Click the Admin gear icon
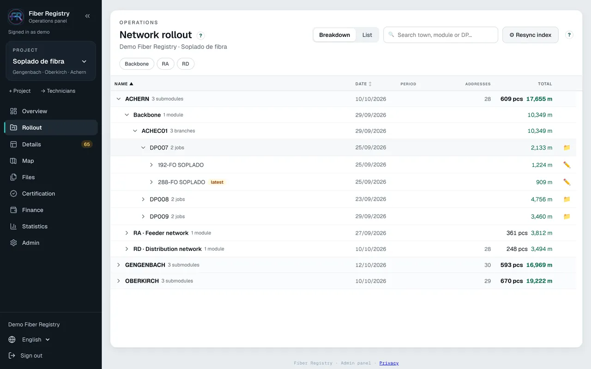Image resolution: width=591 pixels, height=369 pixels. tap(13, 243)
